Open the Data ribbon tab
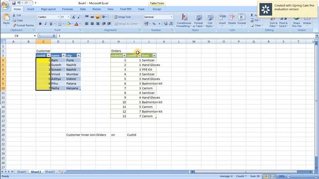This screenshot has width=319, height=179. click(83, 9)
